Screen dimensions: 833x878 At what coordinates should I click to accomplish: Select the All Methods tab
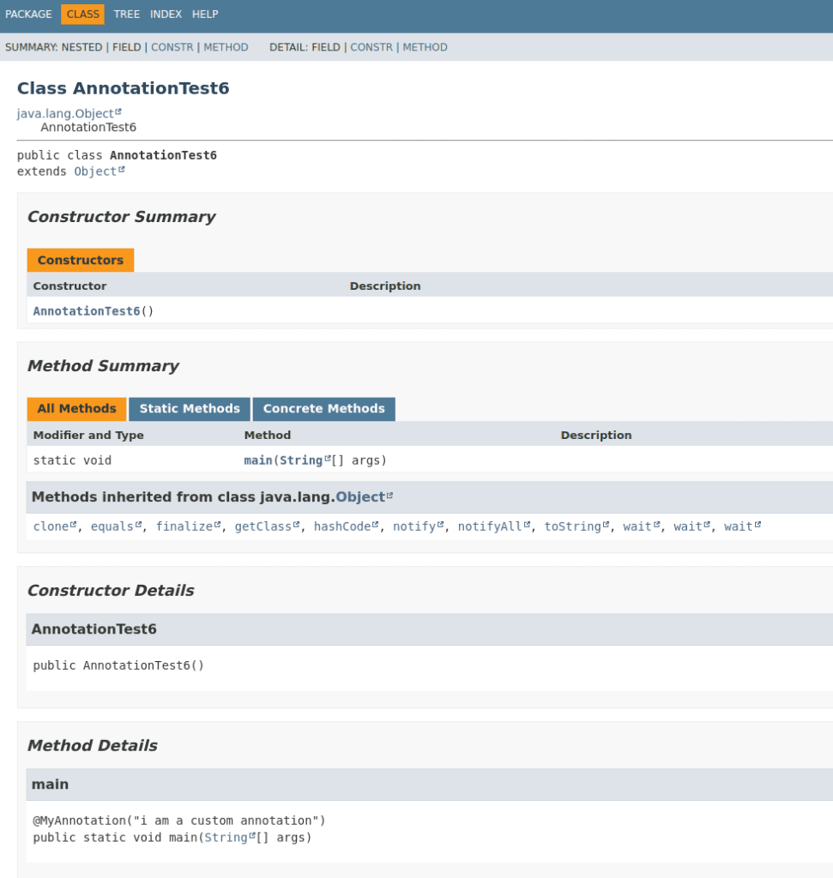tap(76, 409)
